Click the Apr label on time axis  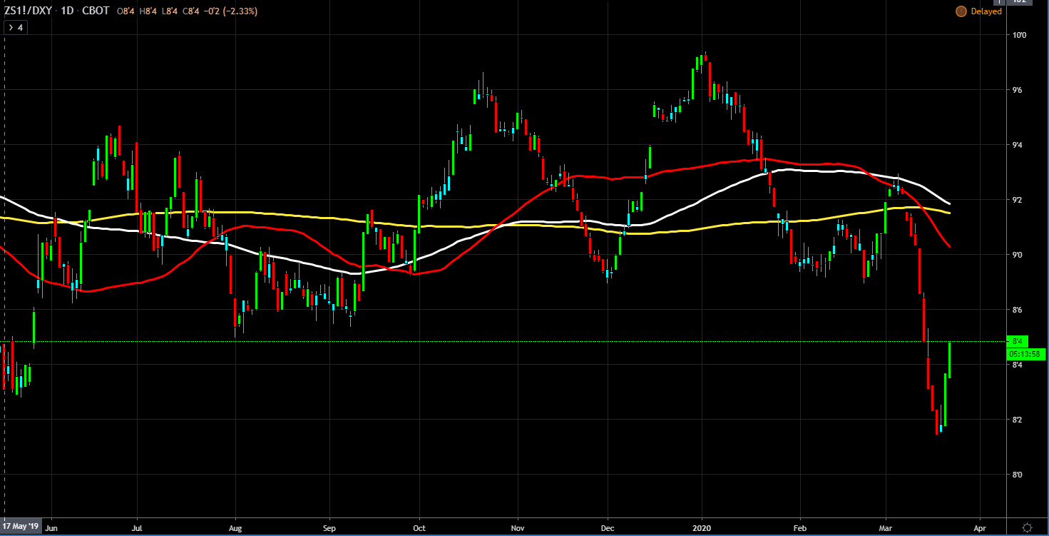[981, 530]
